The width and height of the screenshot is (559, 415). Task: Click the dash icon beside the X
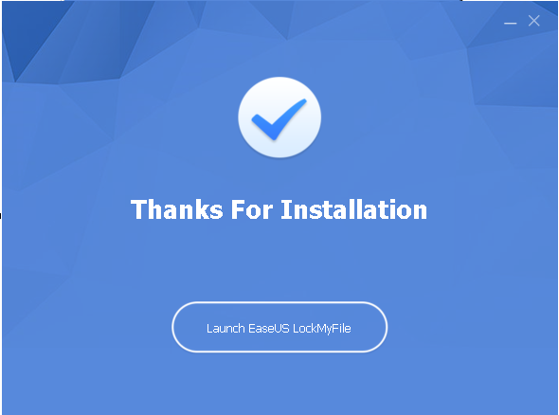(x=510, y=23)
